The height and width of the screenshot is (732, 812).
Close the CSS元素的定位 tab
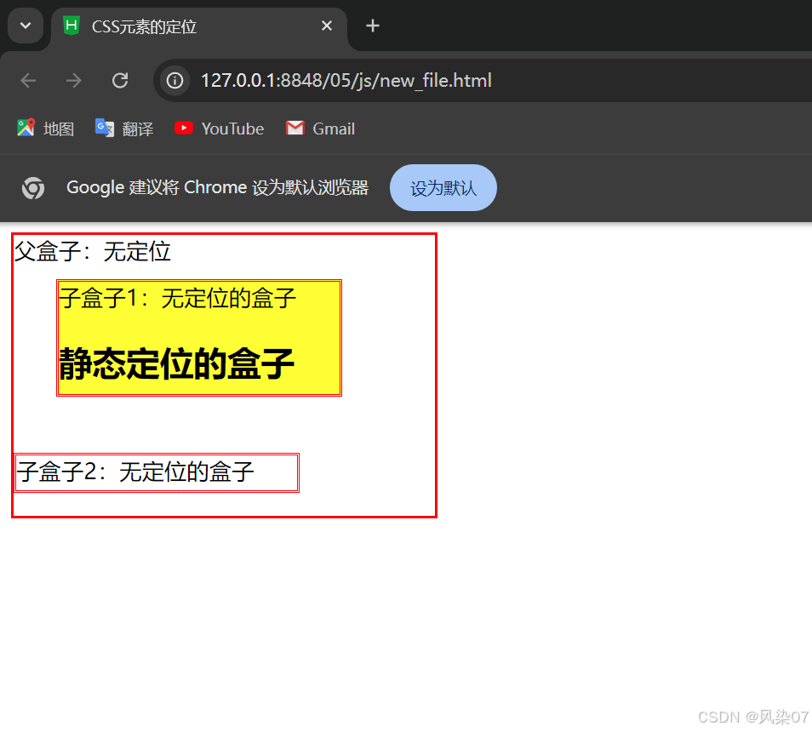[326, 26]
